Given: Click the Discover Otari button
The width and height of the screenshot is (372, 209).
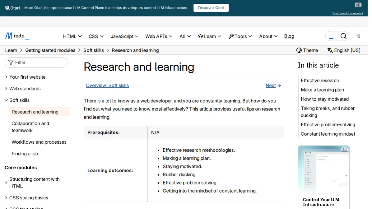Looking at the screenshot, I should (x=211, y=8).
